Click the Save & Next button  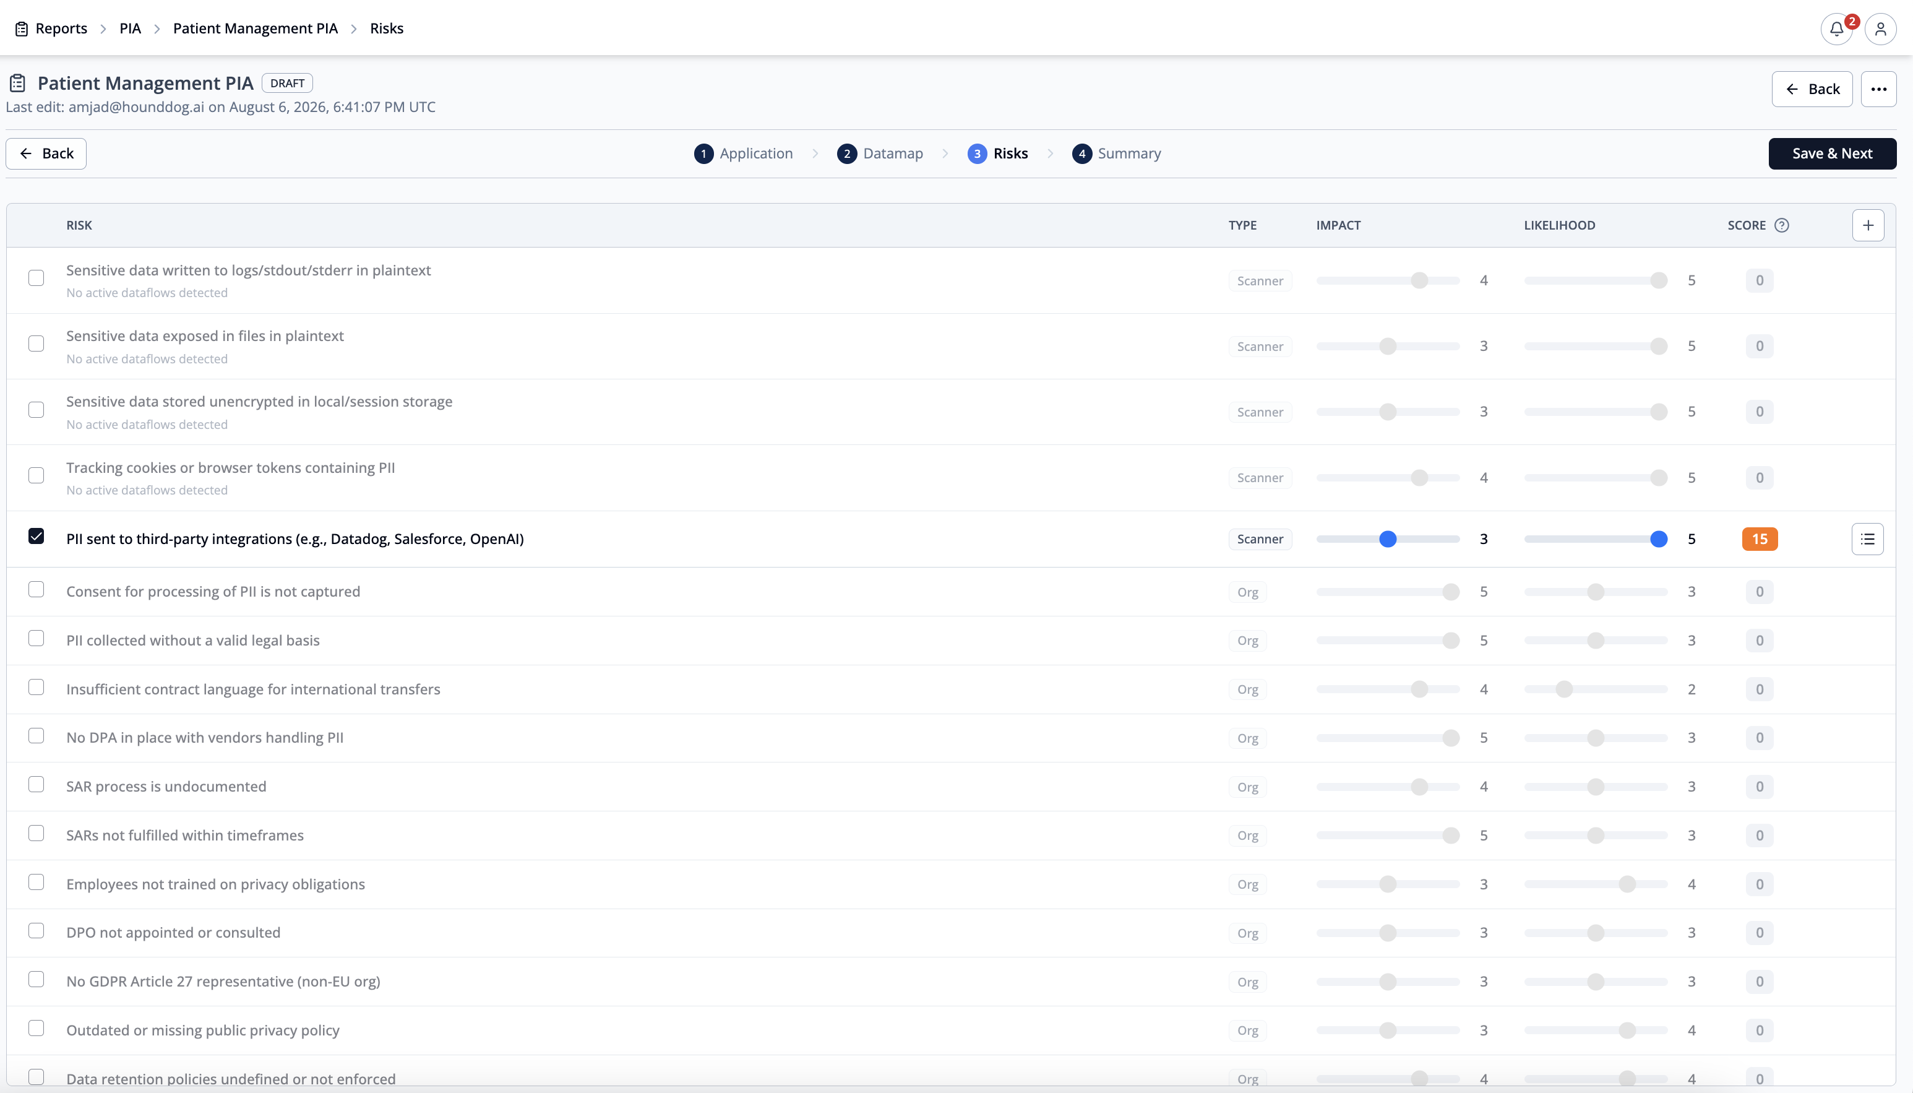(x=1832, y=154)
